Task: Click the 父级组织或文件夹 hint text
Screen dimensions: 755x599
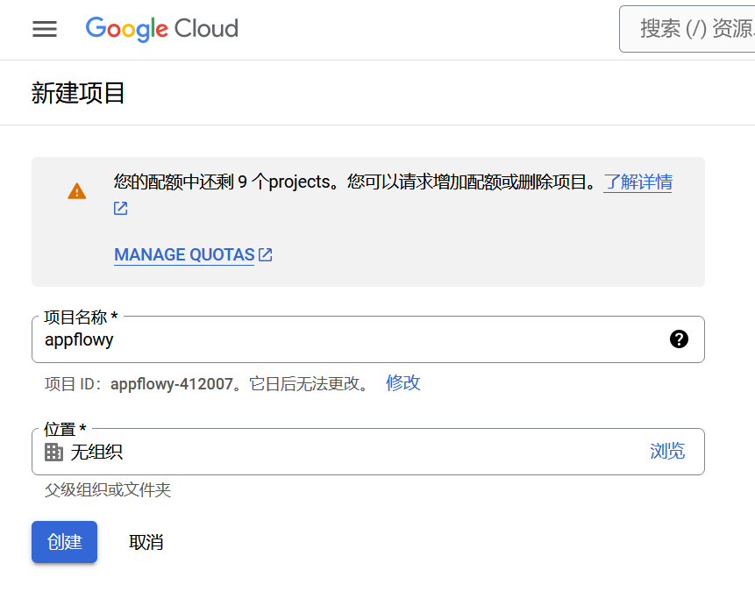Action: coord(108,490)
